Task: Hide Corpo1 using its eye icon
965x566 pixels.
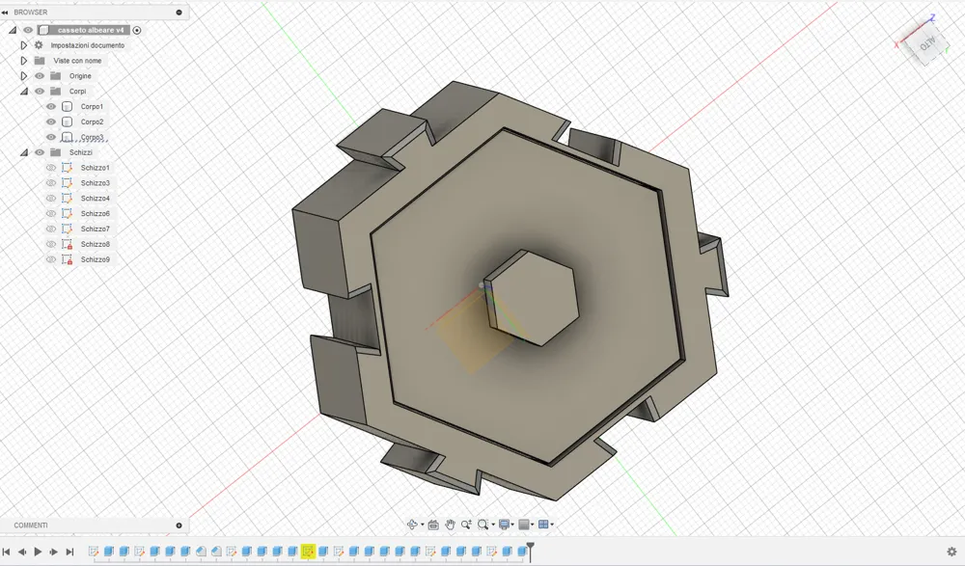Action: click(51, 106)
